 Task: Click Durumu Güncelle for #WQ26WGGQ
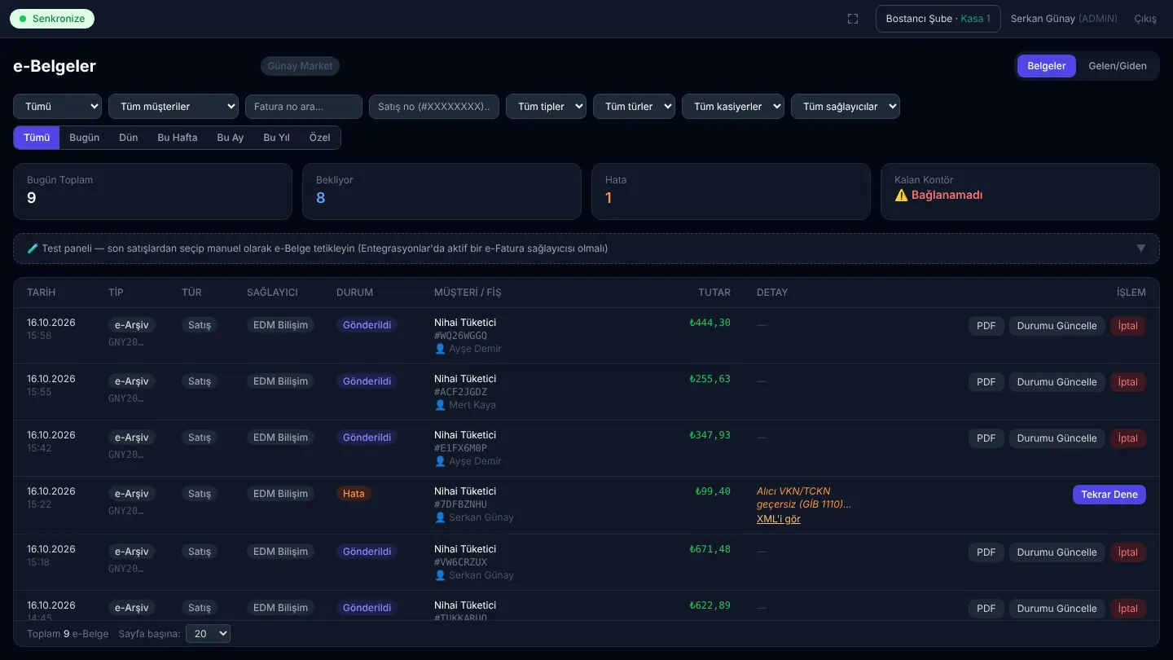(1057, 326)
